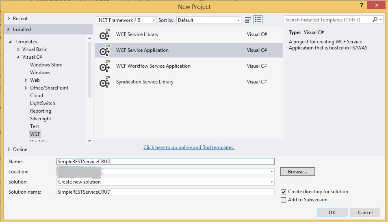The width and height of the screenshot is (388, 222).
Task: Select WCF in the templates tree
Action: pyautogui.click(x=35, y=134)
